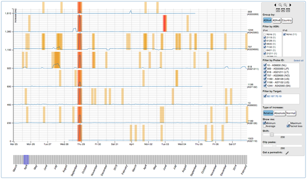Screen dimensions: 307x179
Task: Uncheck ASN 6128 filter
Action: pyautogui.click(x=265, y=41)
